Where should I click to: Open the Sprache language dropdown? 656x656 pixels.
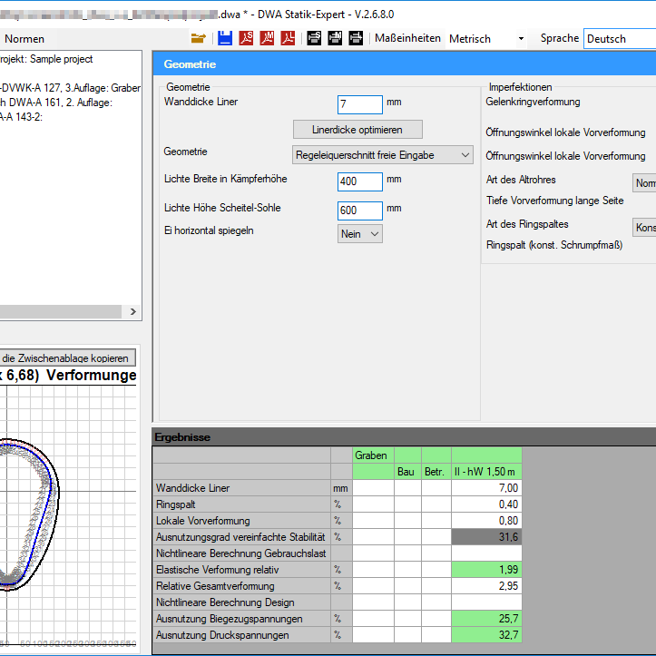tap(620, 39)
